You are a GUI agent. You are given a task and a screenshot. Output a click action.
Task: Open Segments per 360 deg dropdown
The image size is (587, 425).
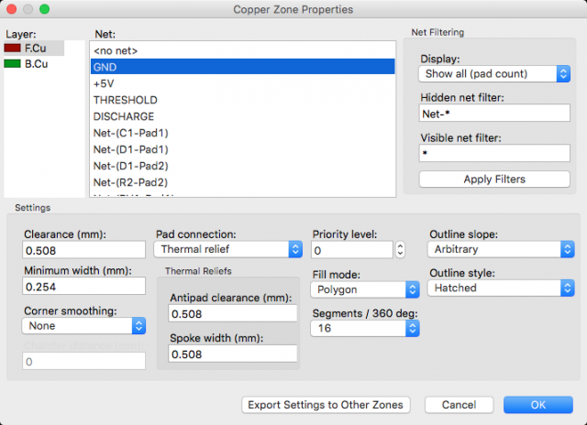pyautogui.click(x=365, y=328)
